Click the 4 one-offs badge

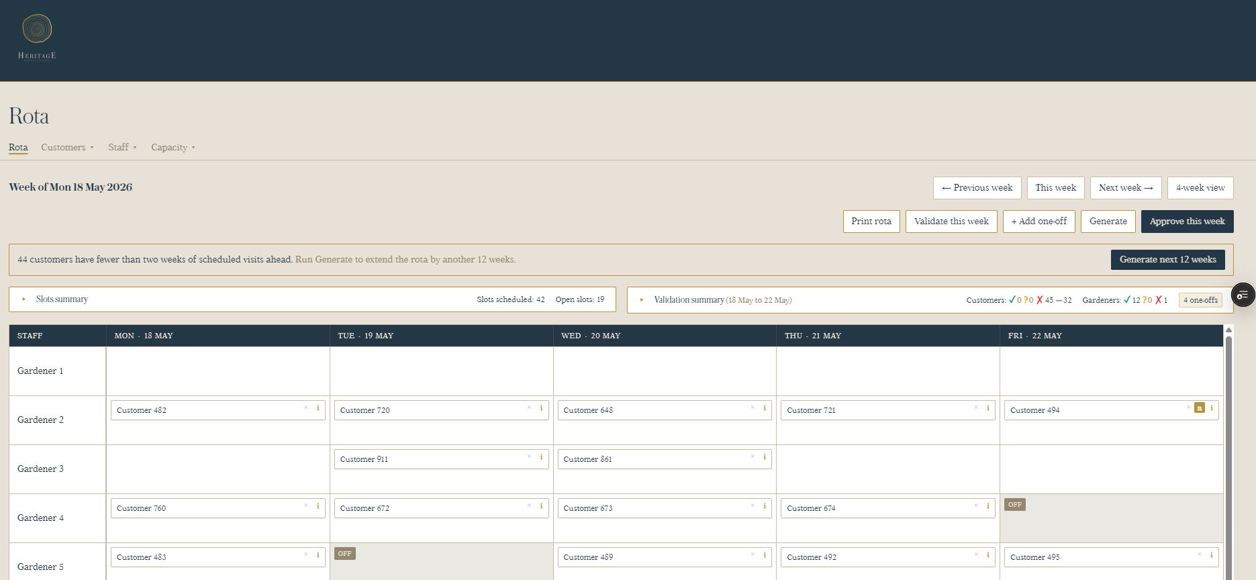(1200, 300)
